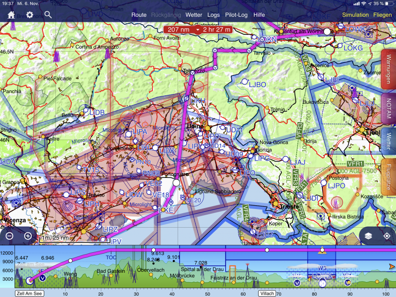Tap the home icon in the top bar
The width and height of the screenshot is (396, 297).
[x=11, y=15]
